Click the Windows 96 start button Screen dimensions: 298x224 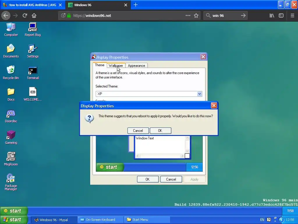(14, 211)
